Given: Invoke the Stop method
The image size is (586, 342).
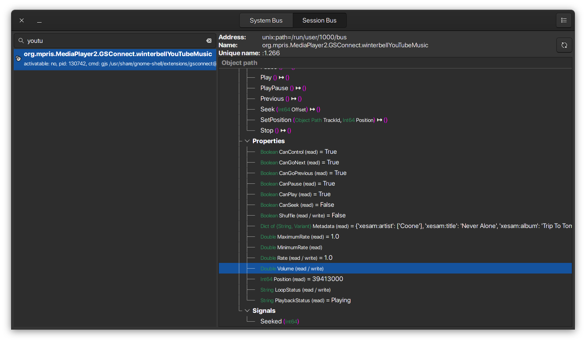Looking at the screenshot, I should click(267, 130).
